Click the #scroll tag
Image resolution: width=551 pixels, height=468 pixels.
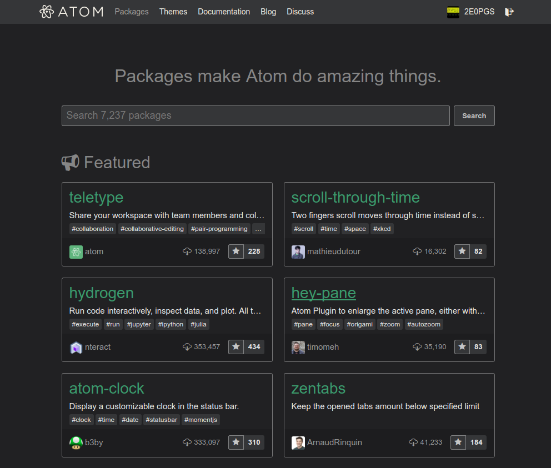(304, 229)
